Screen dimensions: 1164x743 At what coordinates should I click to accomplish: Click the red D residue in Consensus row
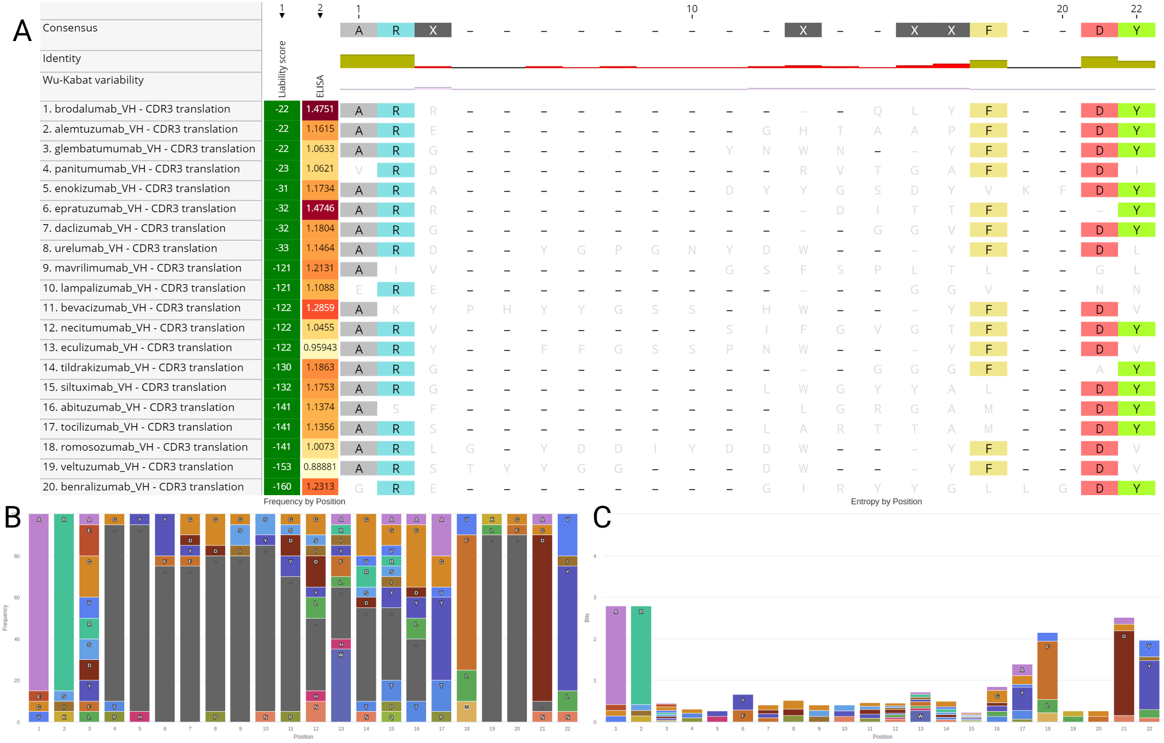[1100, 30]
